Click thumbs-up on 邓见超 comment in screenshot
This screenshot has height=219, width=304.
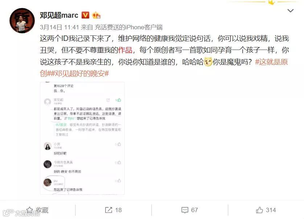119,100
